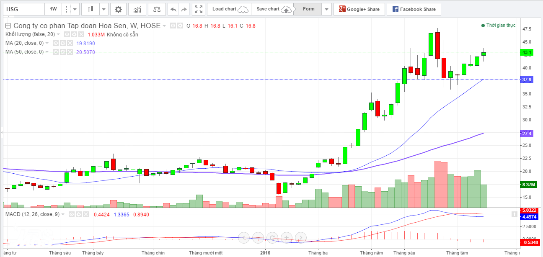Remove MA (20, close, 0) with X icon

(70, 43)
